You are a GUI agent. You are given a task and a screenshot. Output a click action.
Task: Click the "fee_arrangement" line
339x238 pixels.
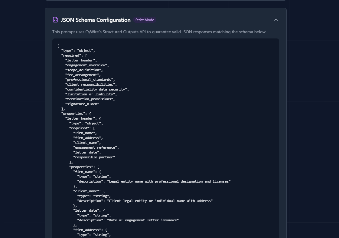tap(83, 75)
